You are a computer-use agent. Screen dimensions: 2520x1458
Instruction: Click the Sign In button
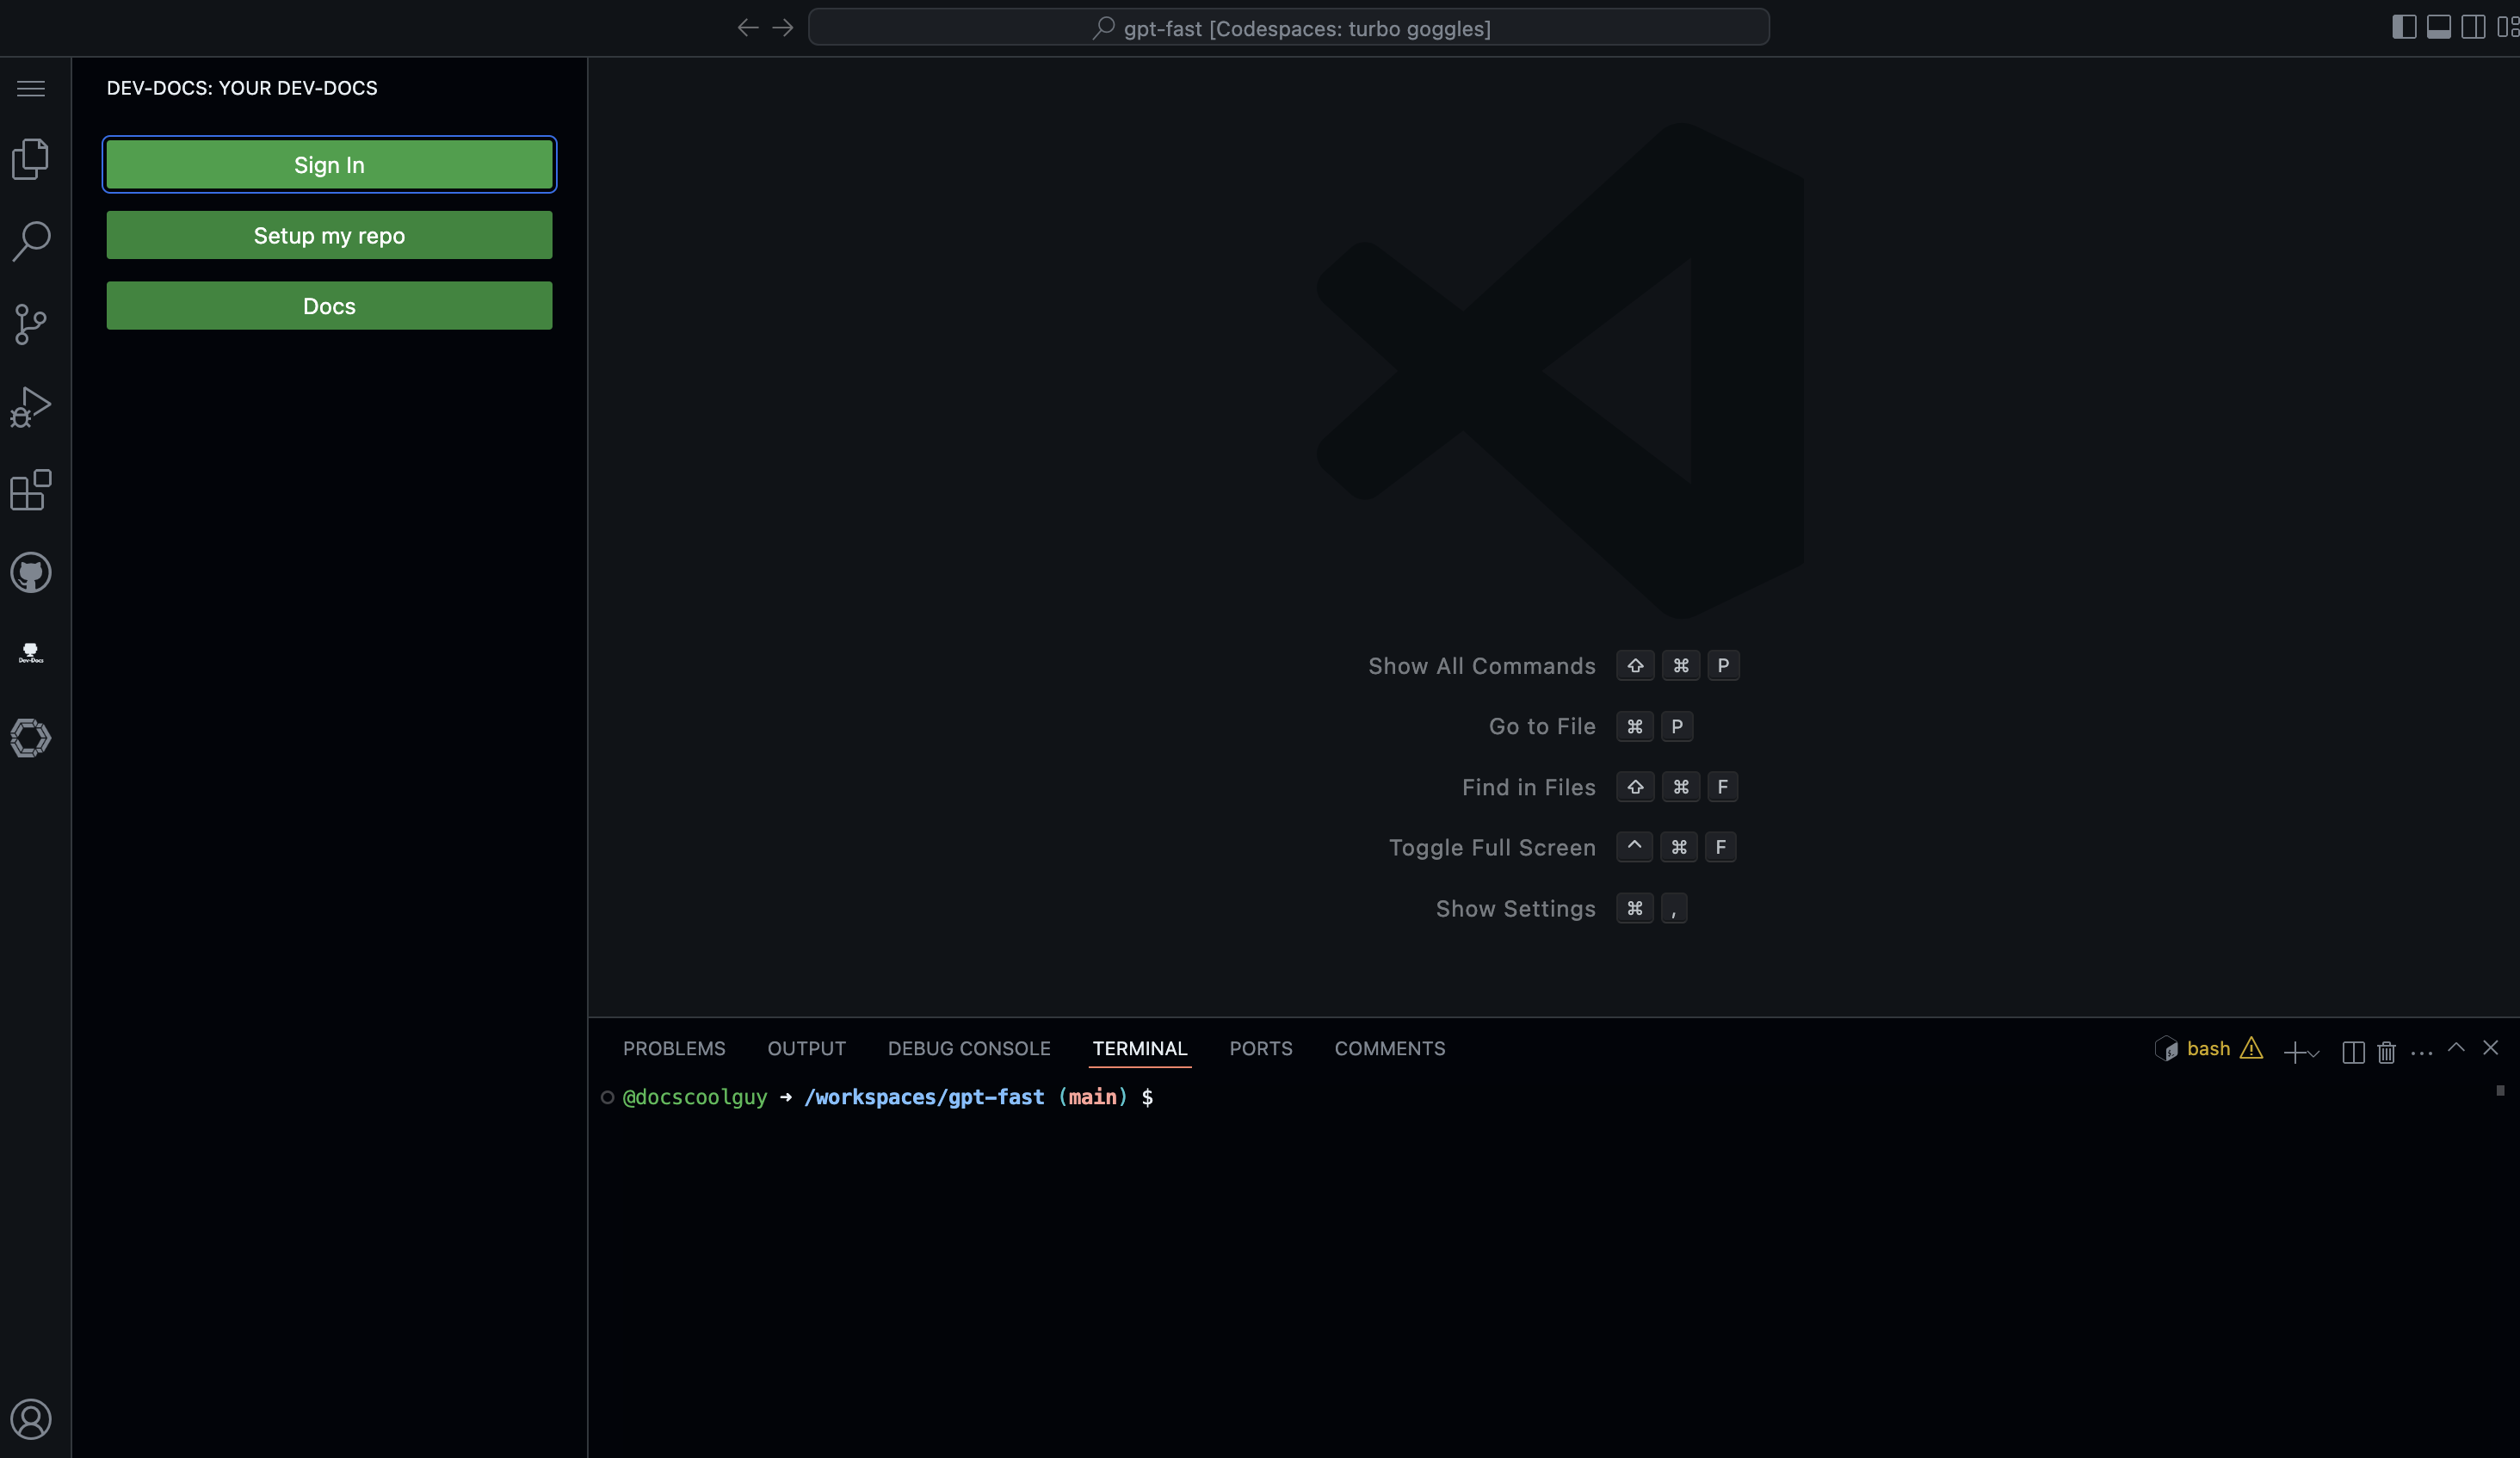coord(329,165)
